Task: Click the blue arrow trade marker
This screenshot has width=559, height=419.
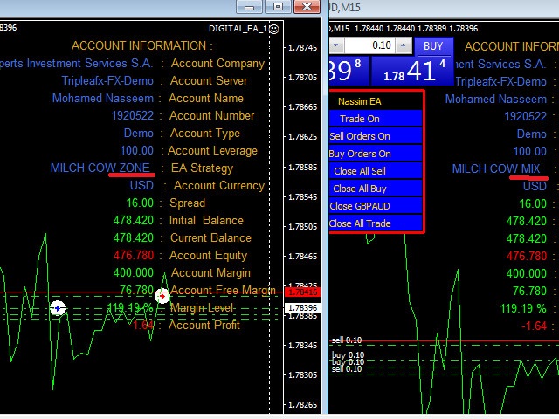Action: point(58,308)
